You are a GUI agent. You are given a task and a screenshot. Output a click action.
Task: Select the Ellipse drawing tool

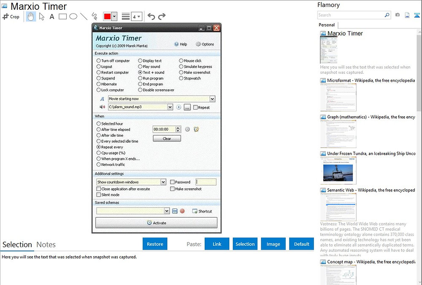point(73,16)
